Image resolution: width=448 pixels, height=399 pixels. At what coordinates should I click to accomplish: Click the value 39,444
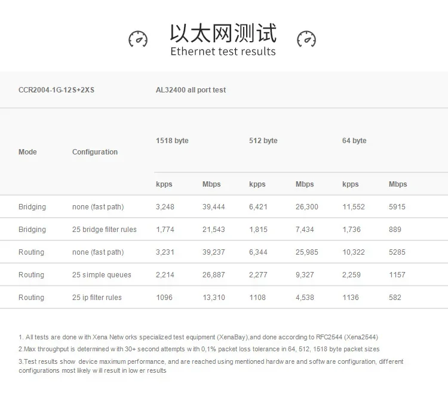[x=214, y=207]
